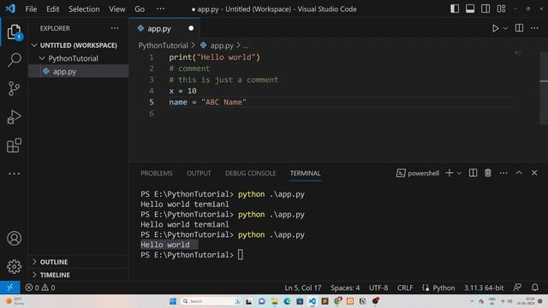The height and width of the screenshot is (308, 548).
Task: Open the Explorer view in activity bar
Action: coord(14,33)
